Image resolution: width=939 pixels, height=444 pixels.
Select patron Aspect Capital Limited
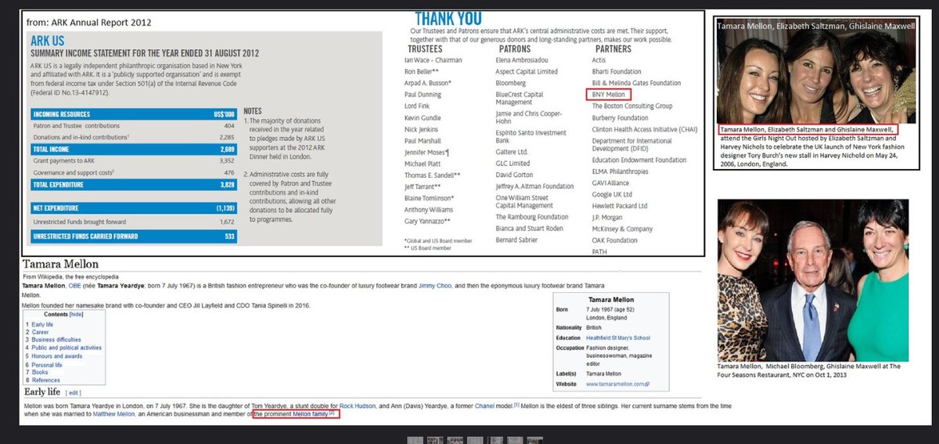point(527,71)
